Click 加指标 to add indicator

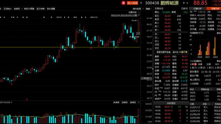tap(125, 102)
